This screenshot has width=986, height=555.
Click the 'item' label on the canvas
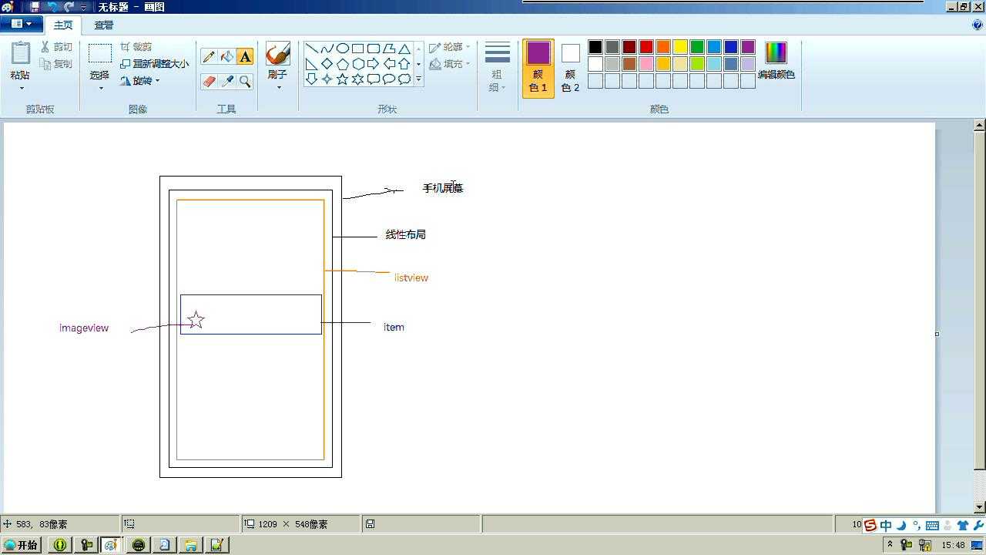click(394, 327)
